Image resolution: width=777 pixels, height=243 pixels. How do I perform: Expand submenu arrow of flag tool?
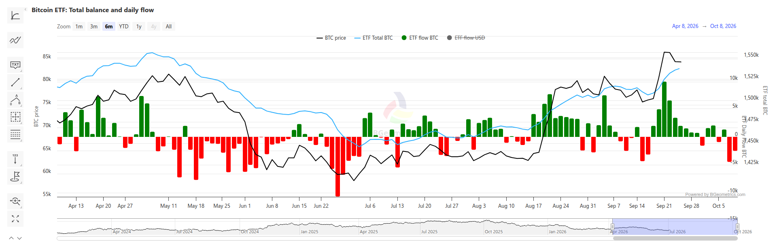tap(21, 183)
